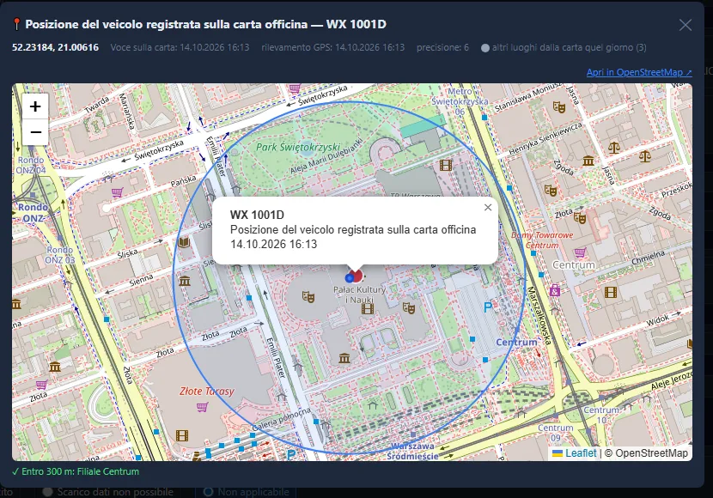Image resolution: width=713 pixels, height=498 pixels.
Task: Click the shopping cart icon near Domy Towarowe
Action: pyautogui.click(x=580, y=252)
